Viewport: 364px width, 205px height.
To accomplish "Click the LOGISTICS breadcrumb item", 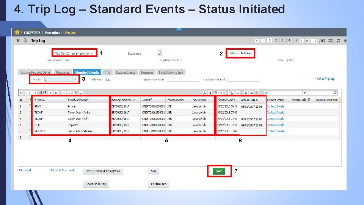I will coord(32,33).
